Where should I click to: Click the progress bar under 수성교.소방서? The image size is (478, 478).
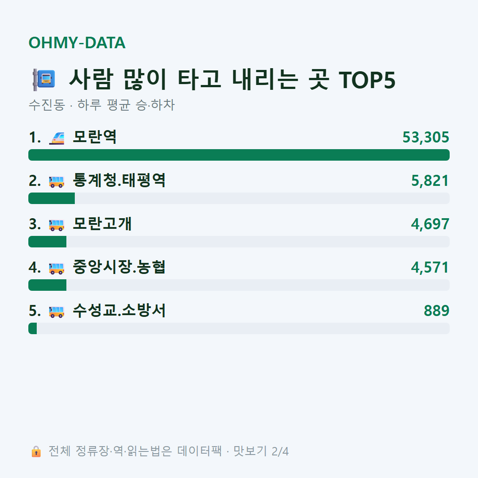(239, 328)
